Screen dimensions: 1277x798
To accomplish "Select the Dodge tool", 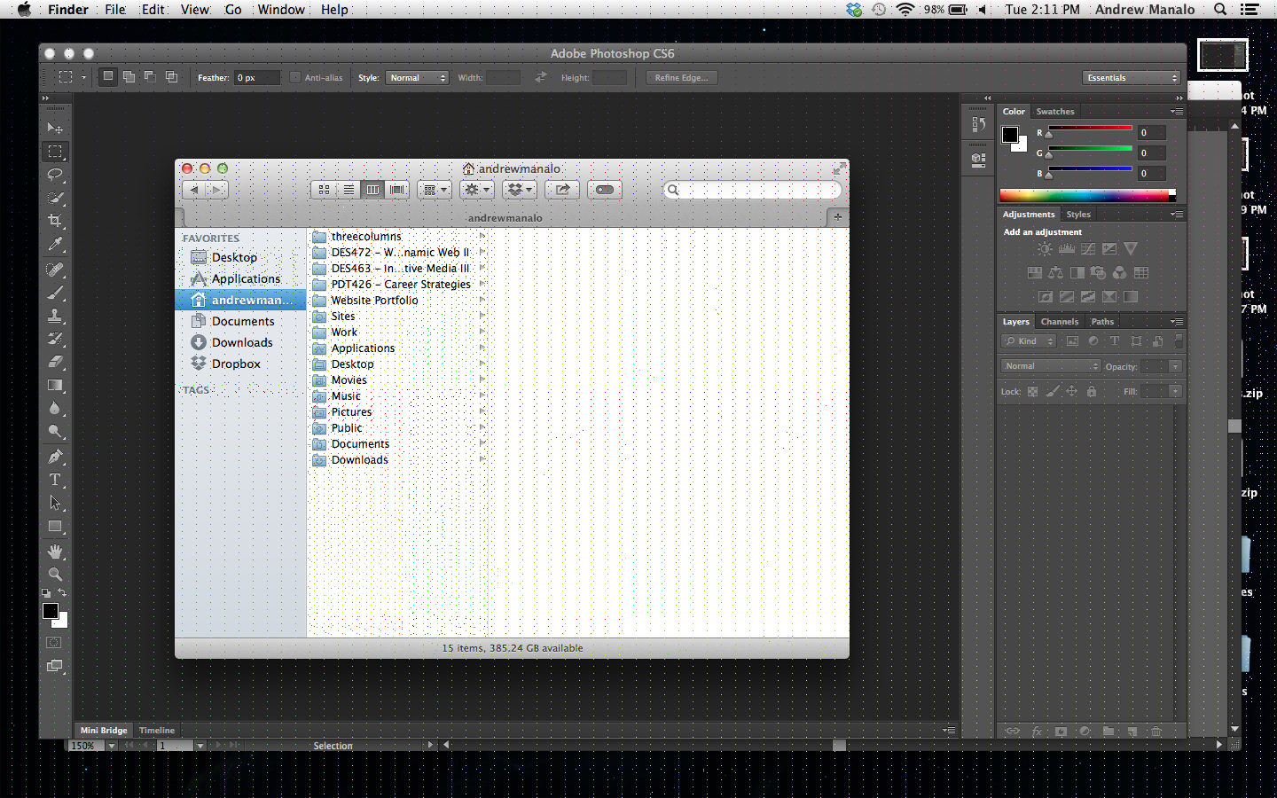I will tap(55, 431).
